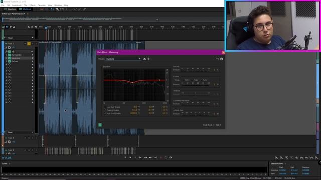Screen dimensions: 321x180
Task: Switch to Waveform editor view
Action: click(10, 9)
